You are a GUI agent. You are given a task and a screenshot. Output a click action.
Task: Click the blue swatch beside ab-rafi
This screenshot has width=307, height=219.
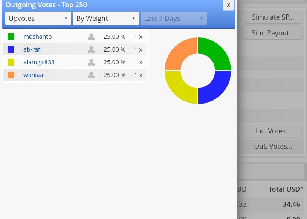[x=11, y=49]
